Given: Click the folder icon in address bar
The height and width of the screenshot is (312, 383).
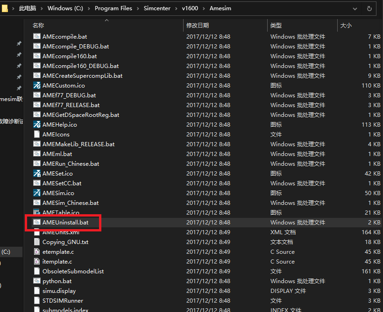Looking at the screenshot, I should coord(5,8).
